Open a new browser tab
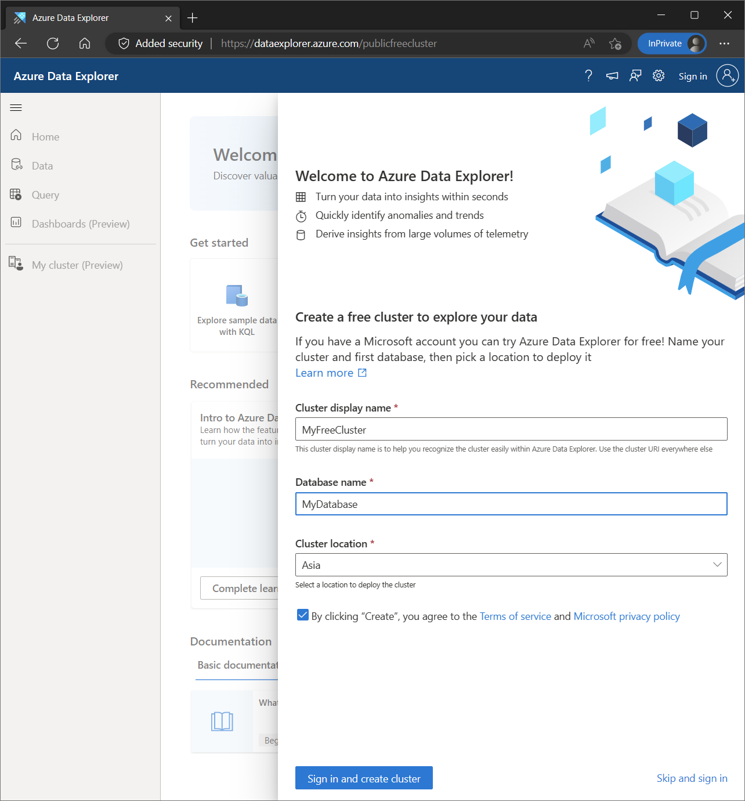 pos(193,18)
